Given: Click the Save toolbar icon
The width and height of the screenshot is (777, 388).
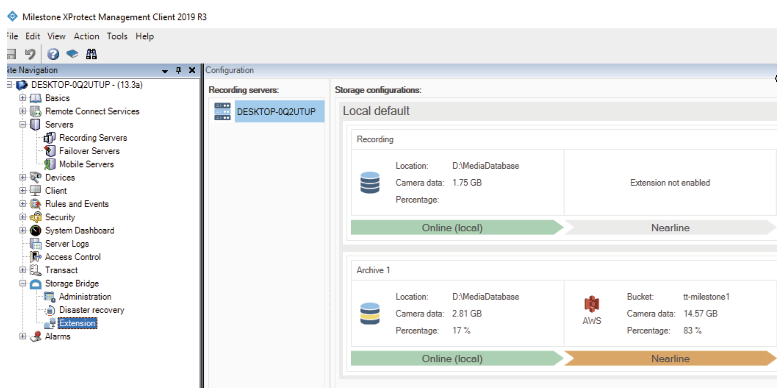Looking at the screenshot, I should click(x=11, y=54).
